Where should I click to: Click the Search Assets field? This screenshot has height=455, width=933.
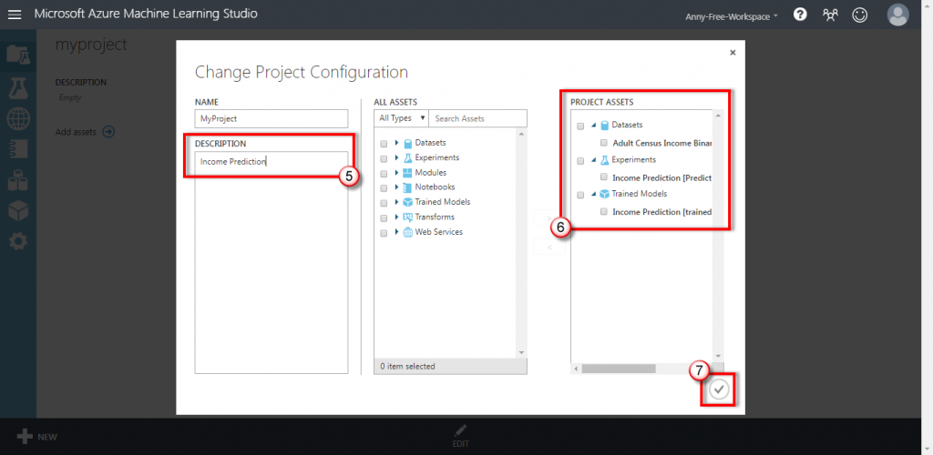pyautogui.click(x=477, y=118)
